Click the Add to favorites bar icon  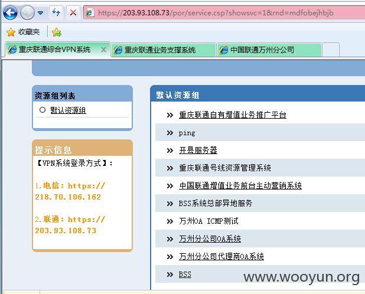[57, 32]
